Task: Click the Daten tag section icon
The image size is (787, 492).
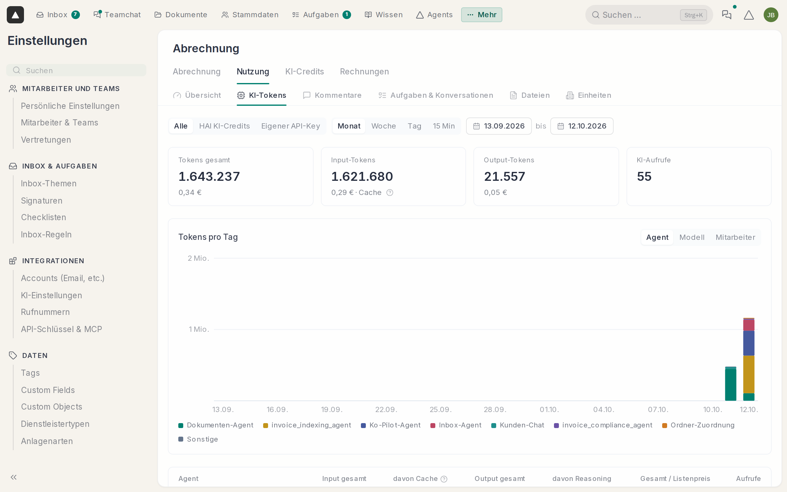Action: (13, 355)
